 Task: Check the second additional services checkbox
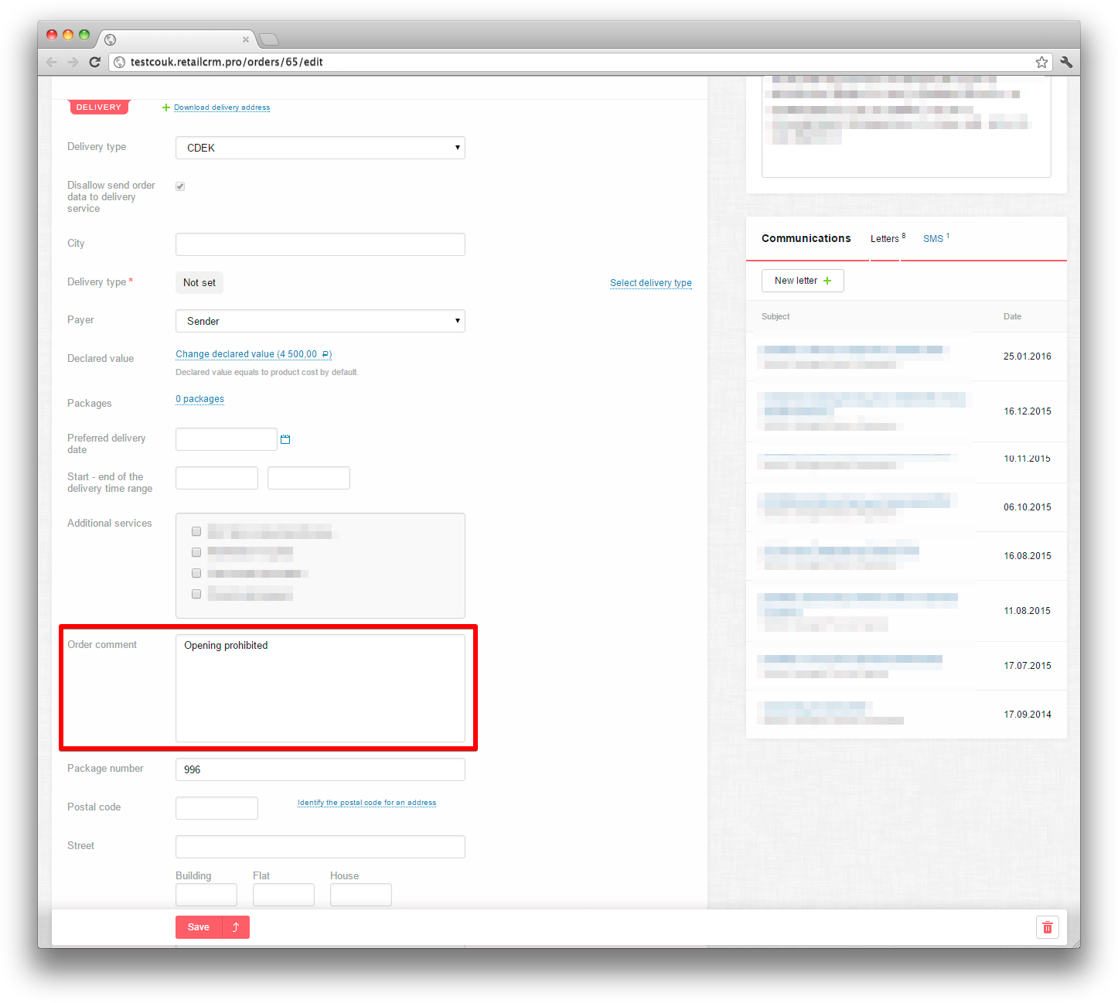click(196, 552)
